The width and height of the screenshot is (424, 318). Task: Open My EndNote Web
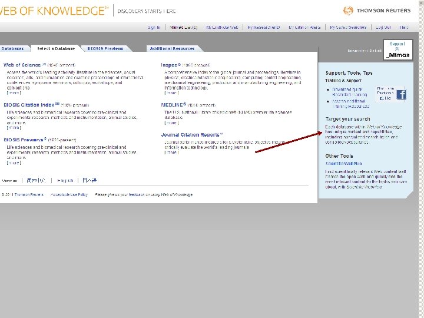(222, 27)
